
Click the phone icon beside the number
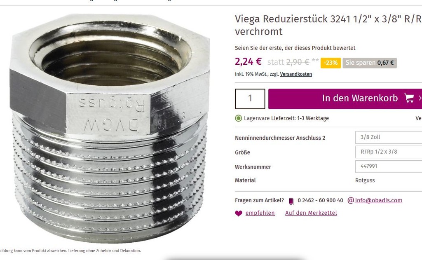[x=291, y=201]
